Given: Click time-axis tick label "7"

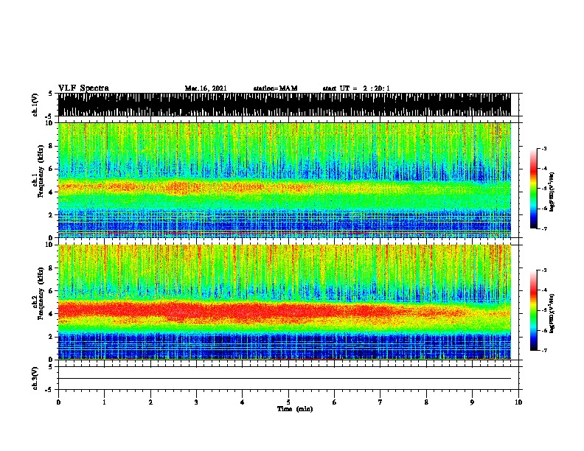Looking at the screenshot, I should click(380, 402).
